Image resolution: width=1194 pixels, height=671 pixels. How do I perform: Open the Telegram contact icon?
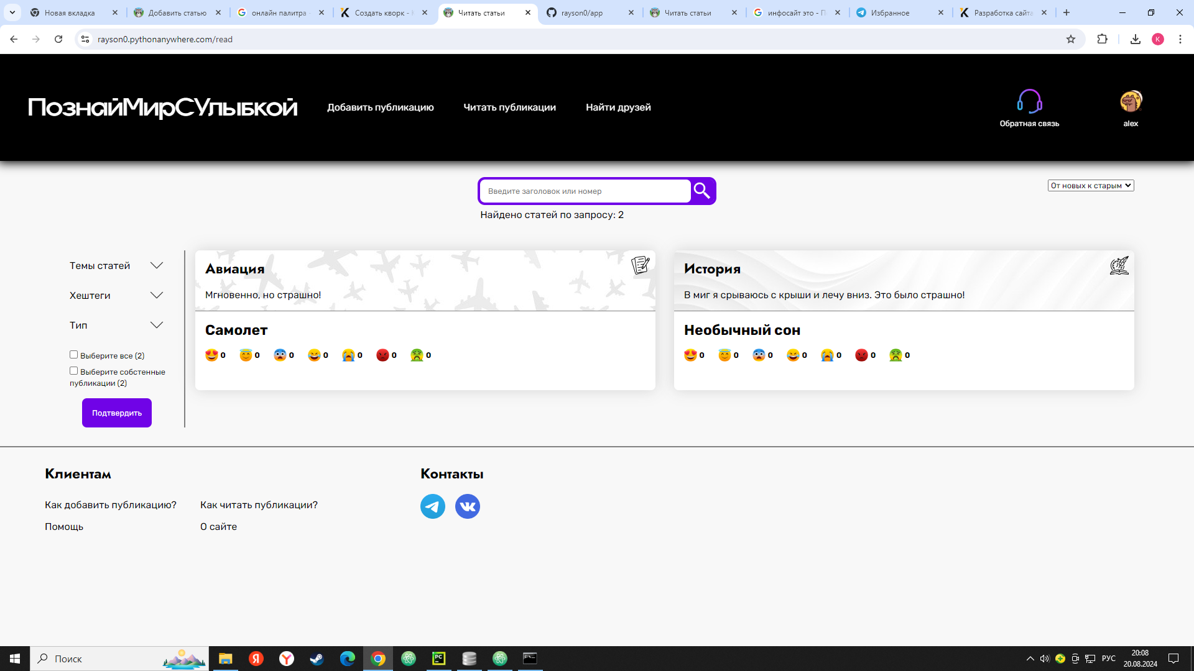tap(433, 506)
